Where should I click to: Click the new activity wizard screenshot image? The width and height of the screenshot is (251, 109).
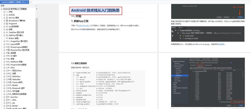point(208,11)
